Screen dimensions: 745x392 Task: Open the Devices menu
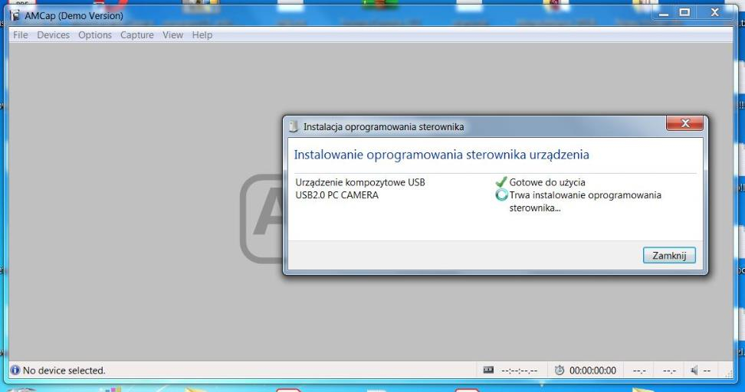(53, 35)
